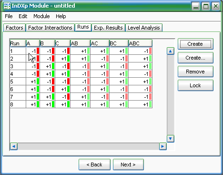Open the Help menu
The height and width of the screenshot is (175, 223).
click(61, 16)
